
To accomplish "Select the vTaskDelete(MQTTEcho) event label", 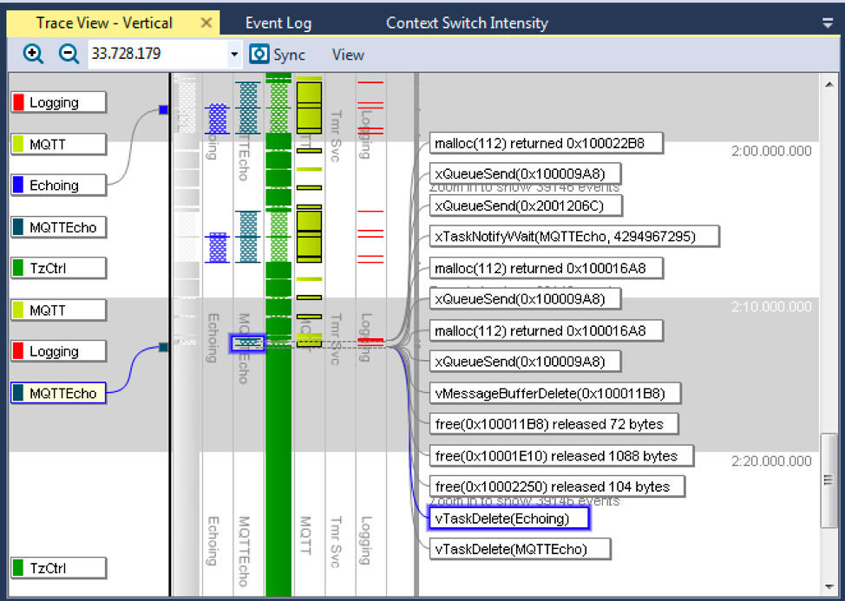I will point(520,549).
